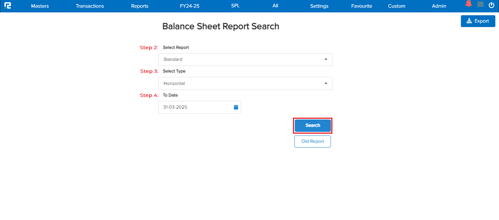Open the Select Report dropdown showing Standard
Image resolution: width=499 pixels, height=220 pixels.
(245, 59)
